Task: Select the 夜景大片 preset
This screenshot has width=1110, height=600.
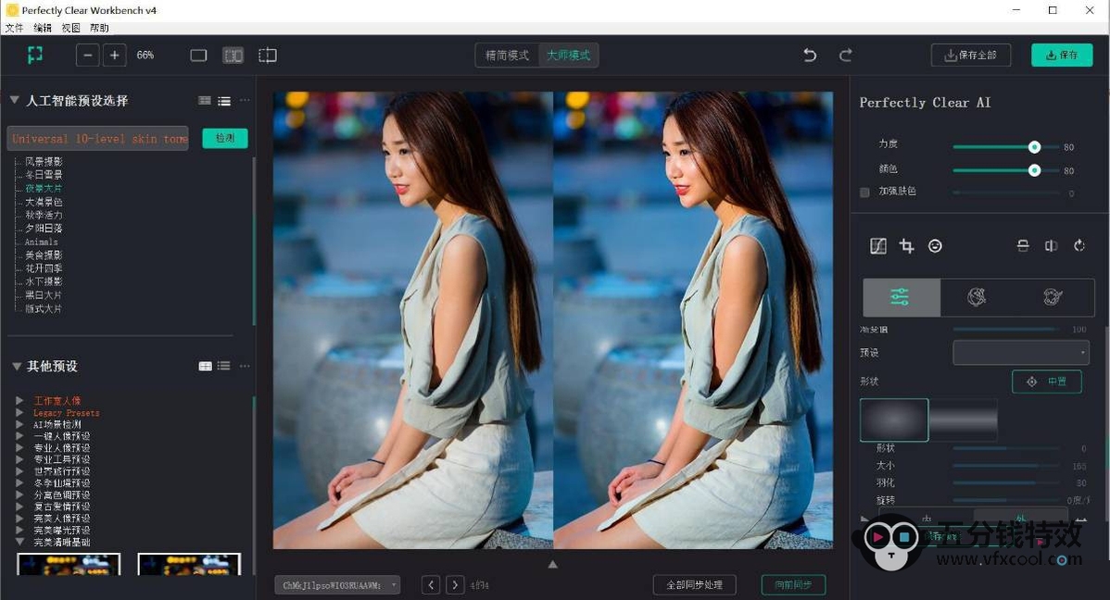Action: 44,188
